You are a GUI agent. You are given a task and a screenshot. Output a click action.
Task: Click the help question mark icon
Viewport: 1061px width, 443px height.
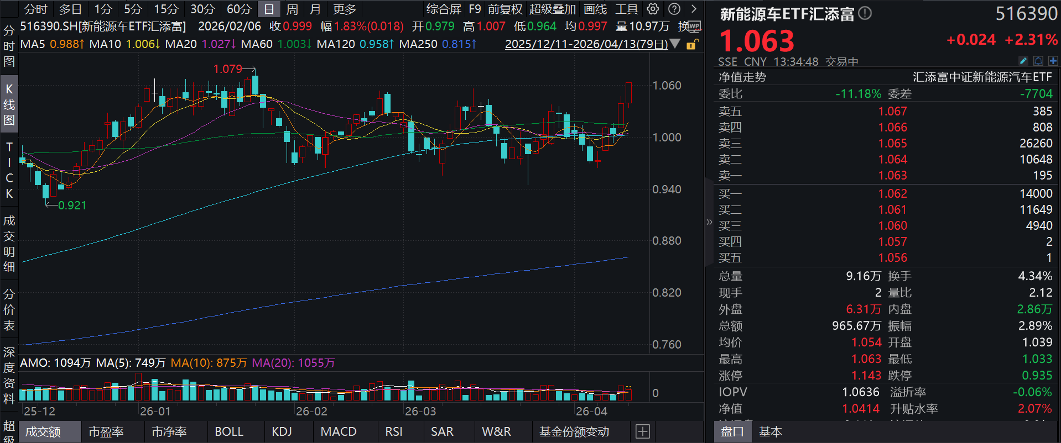click(674, 9)
